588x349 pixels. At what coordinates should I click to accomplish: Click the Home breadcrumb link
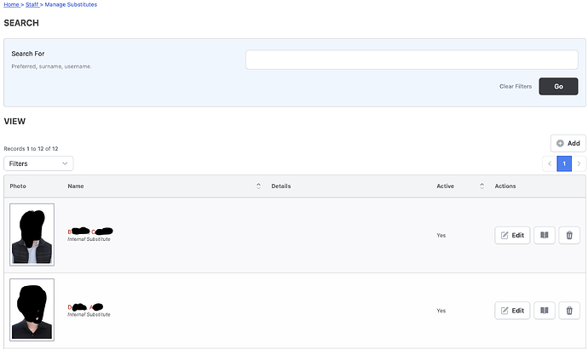(12, 5)
